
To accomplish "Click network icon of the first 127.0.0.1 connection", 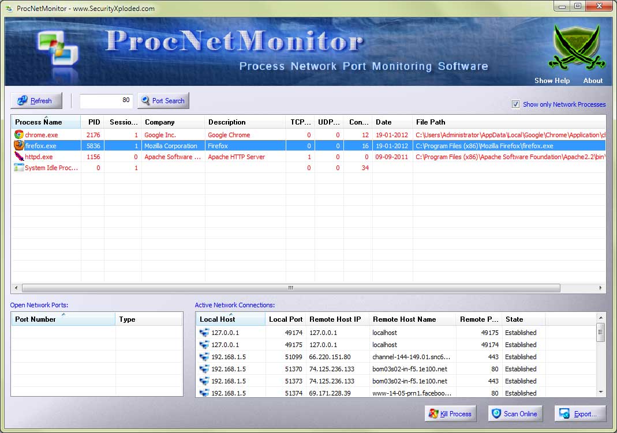I will coord(204,333).
